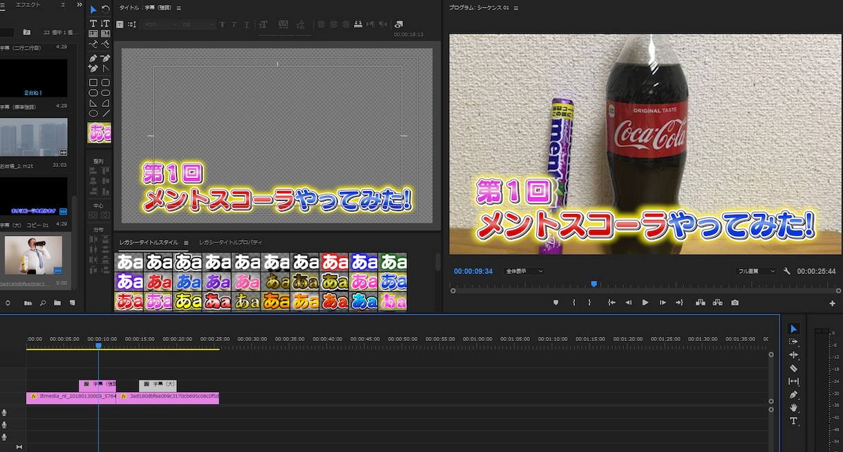Align title text right

pos(345,24)
